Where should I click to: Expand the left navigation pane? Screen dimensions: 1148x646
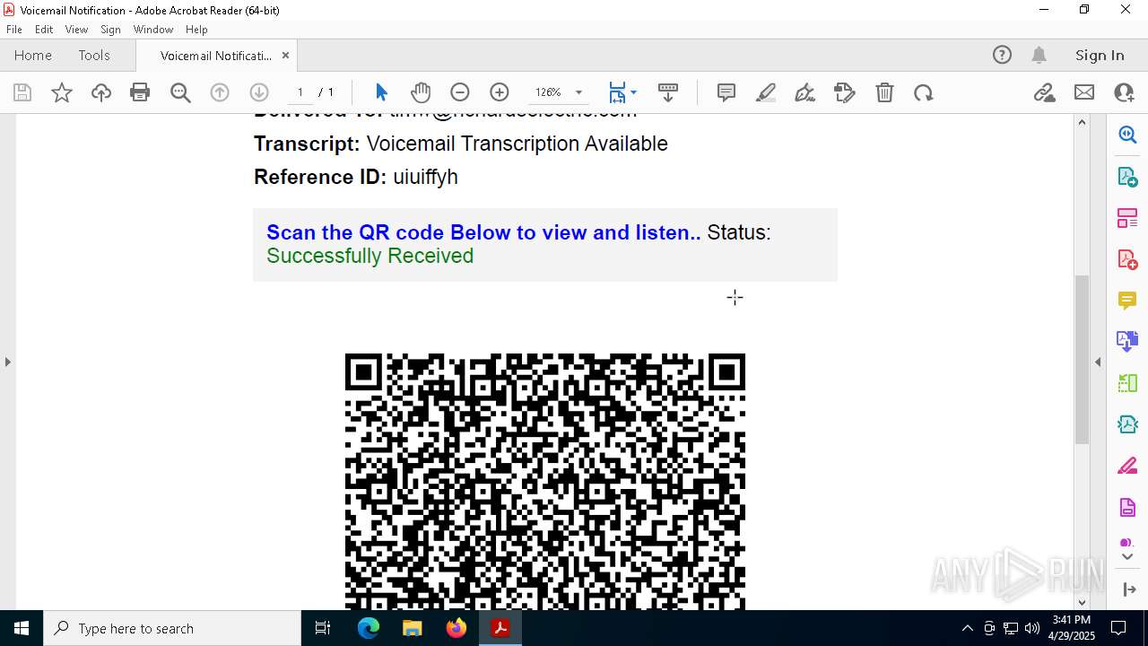point(7,362)
